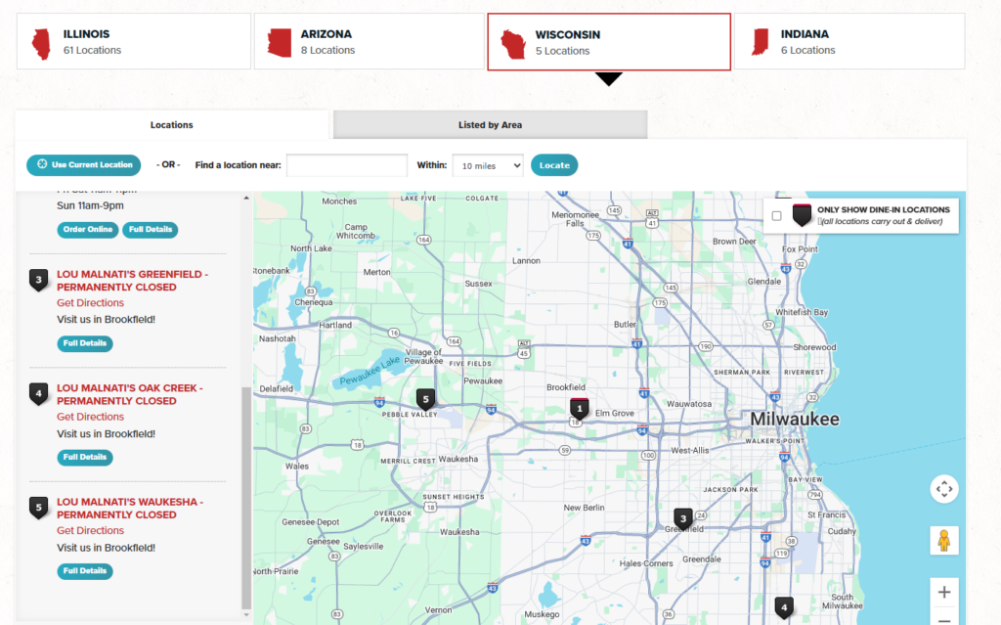Click map pin 4 near South Milwaukee
Image resolution: width=1001 pixels, height=625 pixels.
click(x=784, y=607)
